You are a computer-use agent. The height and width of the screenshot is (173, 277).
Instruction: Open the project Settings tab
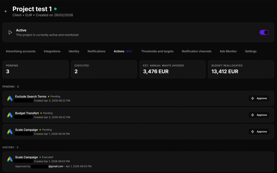250,51
